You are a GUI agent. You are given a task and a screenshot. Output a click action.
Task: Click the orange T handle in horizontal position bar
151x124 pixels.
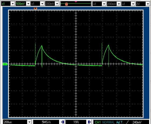click(x=66, y=4)
